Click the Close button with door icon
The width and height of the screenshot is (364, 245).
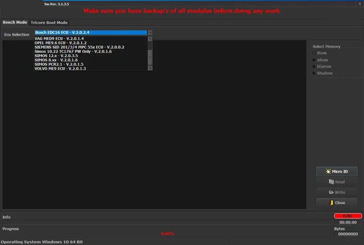tap(337, 203)
